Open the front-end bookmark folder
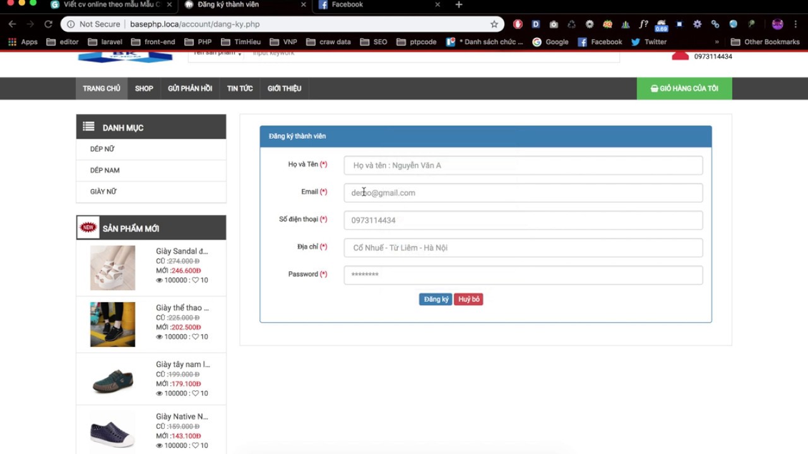 click(x=153, y=42)
